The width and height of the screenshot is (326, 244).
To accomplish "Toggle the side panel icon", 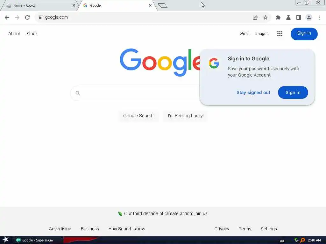I will [299, 18].
